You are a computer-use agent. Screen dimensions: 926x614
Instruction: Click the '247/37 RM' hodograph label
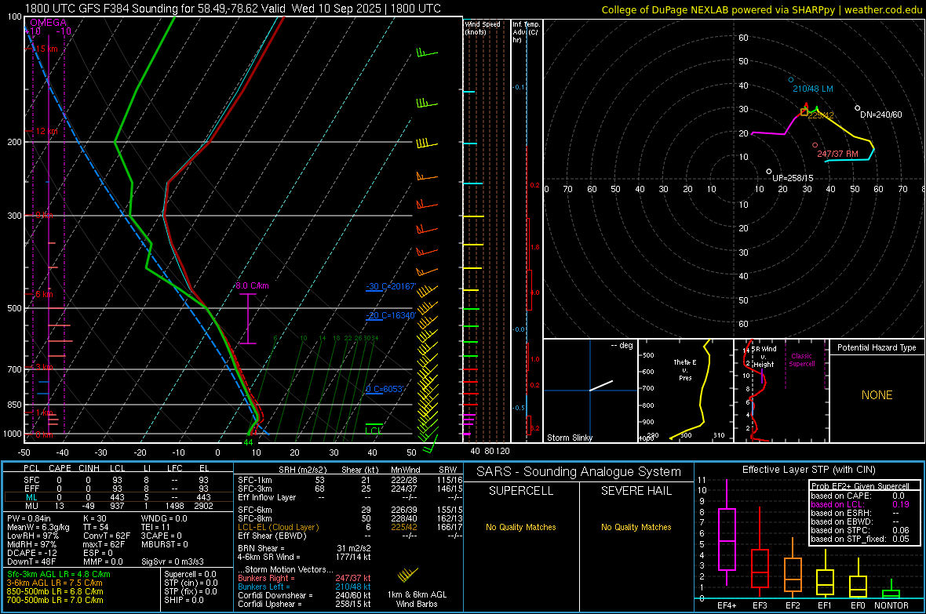(x=837, y=154)
